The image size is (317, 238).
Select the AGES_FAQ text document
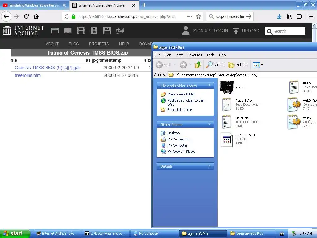pos(240,104)
